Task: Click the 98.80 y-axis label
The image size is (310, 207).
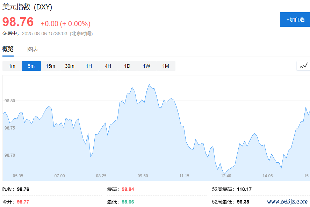Action: tap(10, 101)
